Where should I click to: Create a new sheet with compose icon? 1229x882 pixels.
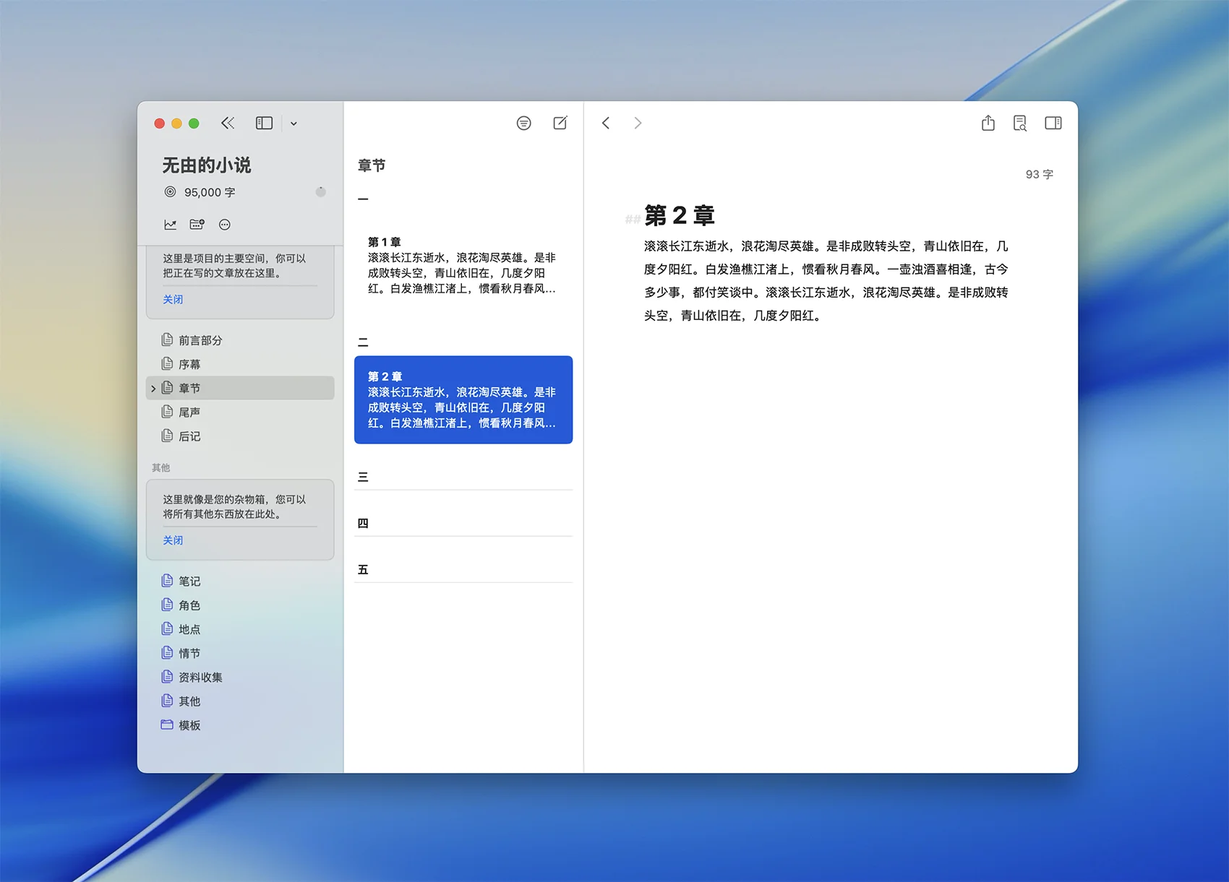tap(560, 124)
